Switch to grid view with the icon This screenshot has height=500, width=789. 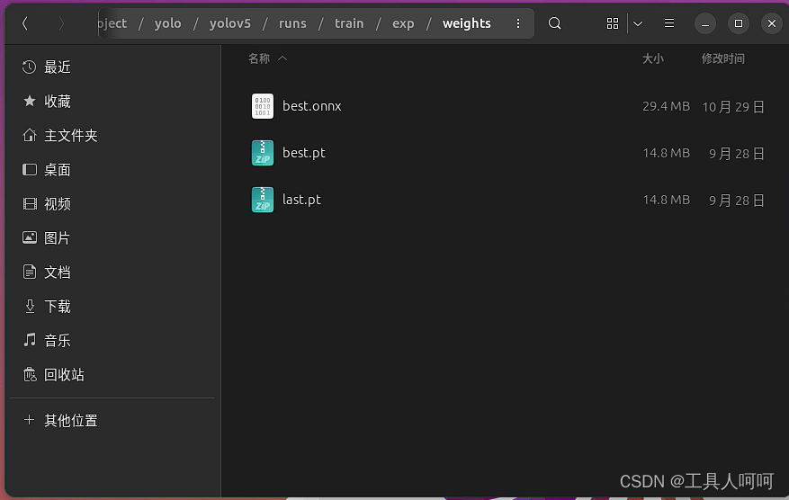point(613,23)
